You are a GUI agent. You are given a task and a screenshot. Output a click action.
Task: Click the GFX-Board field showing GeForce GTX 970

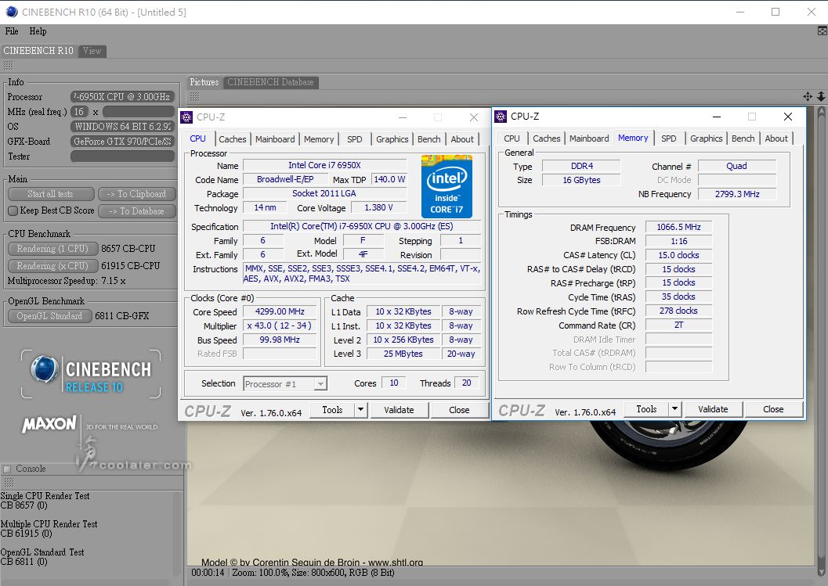click(x=122, y=142)
